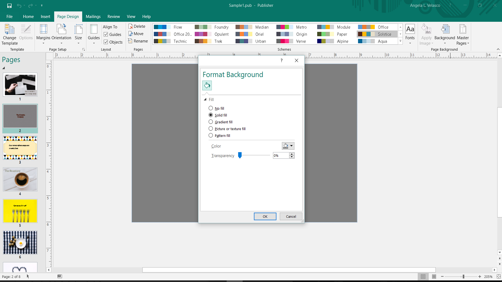Screen dimensions: 502x282
Task: Open the Mailings tab
Action: pos(93,16)
